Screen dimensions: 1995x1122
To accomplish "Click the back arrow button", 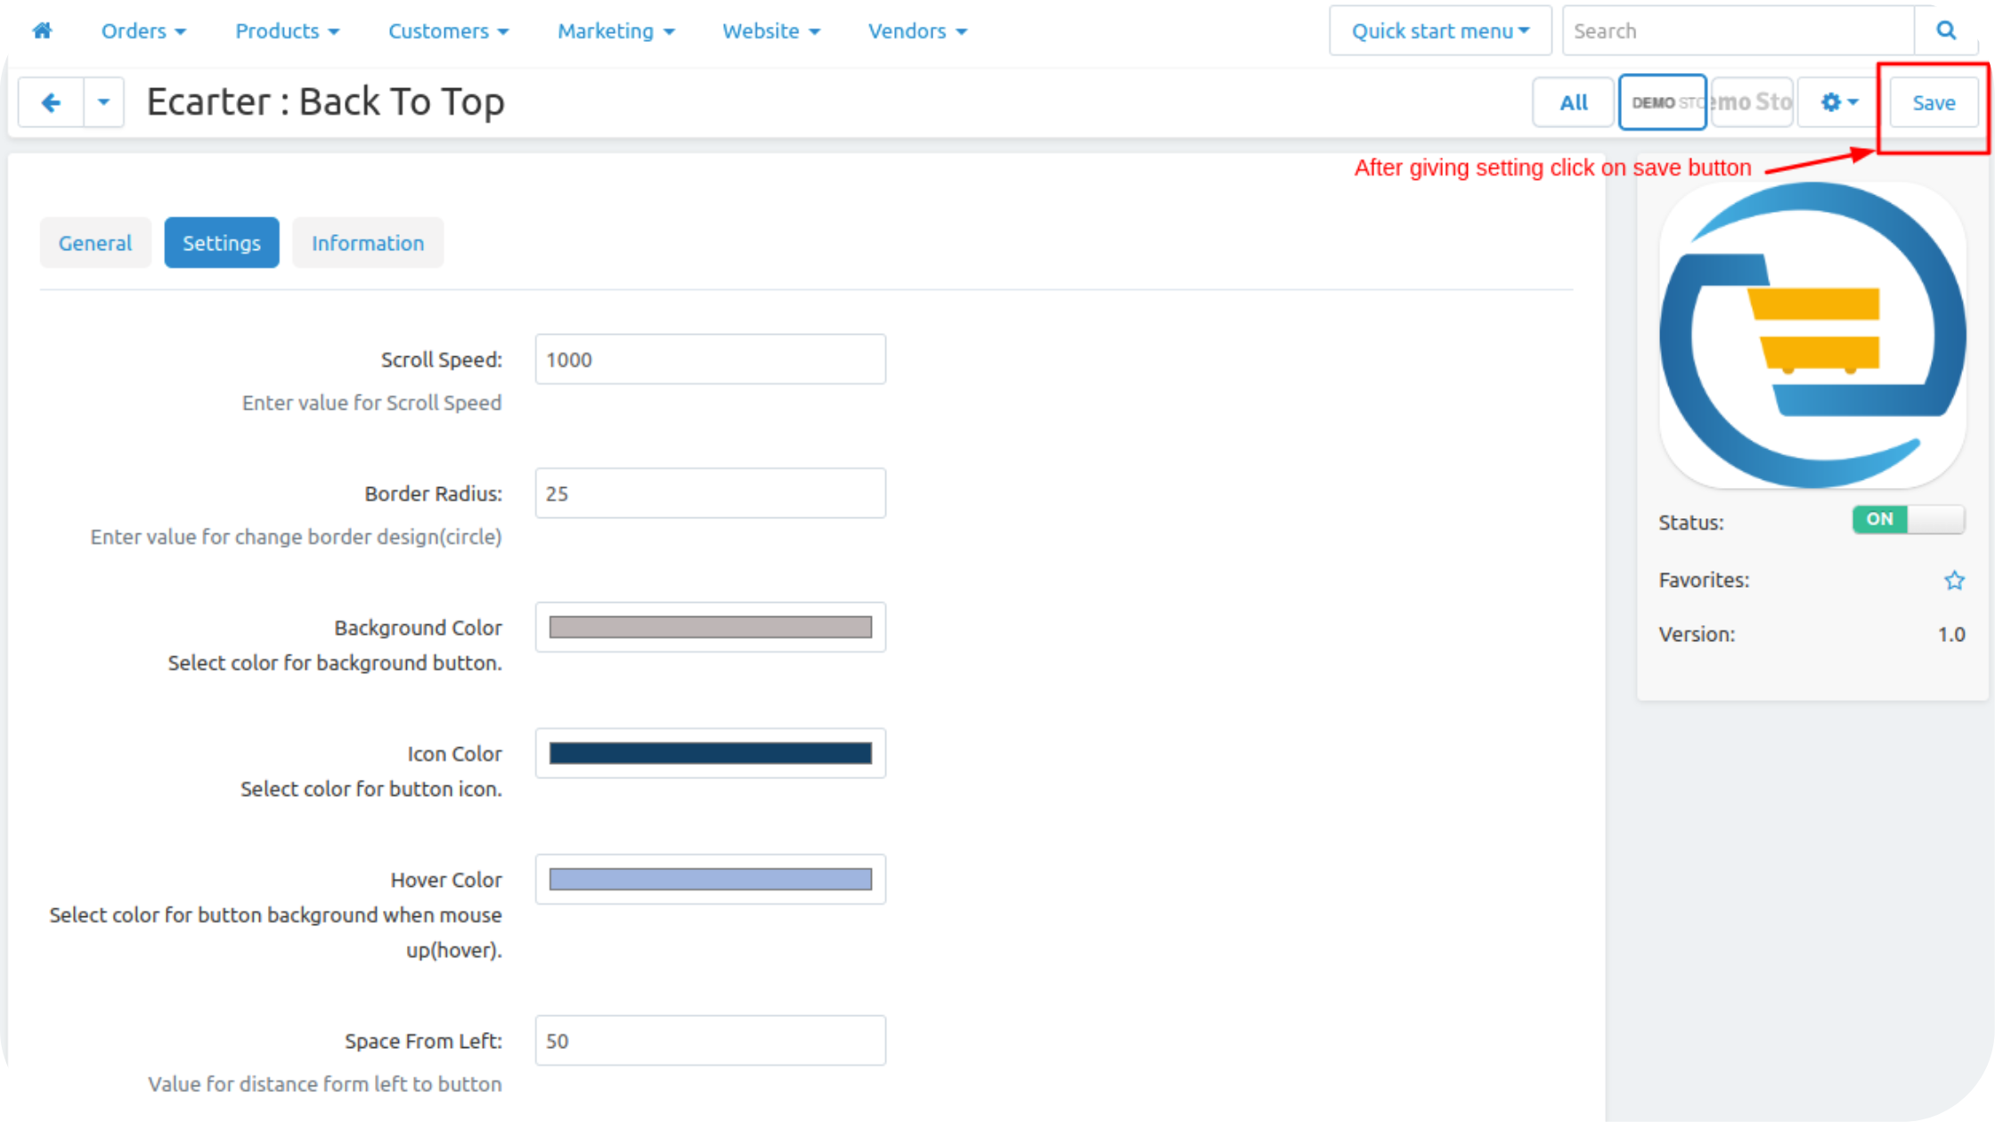I will click(x=51, y=102).
